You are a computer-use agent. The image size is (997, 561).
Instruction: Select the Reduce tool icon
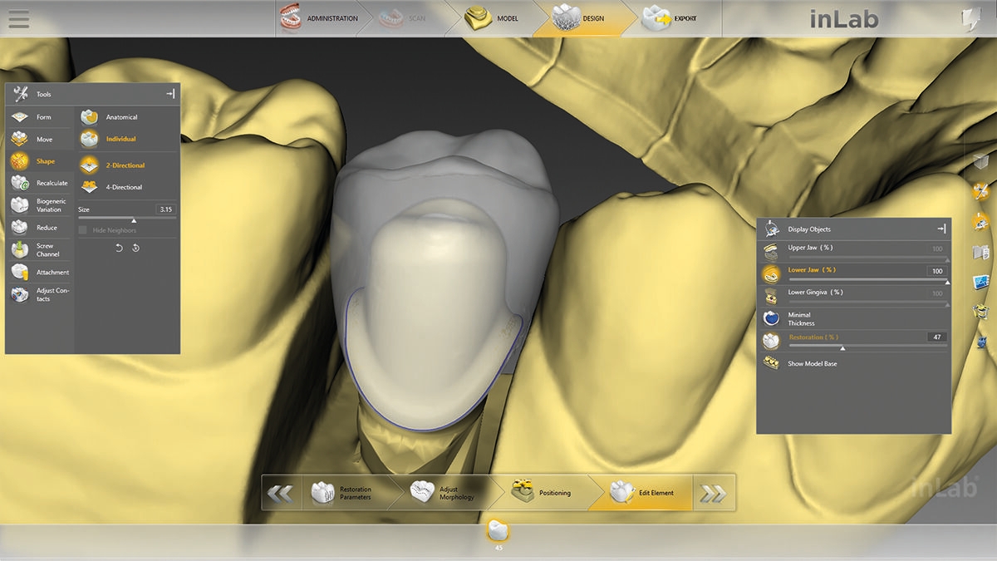tap(21, 228)
